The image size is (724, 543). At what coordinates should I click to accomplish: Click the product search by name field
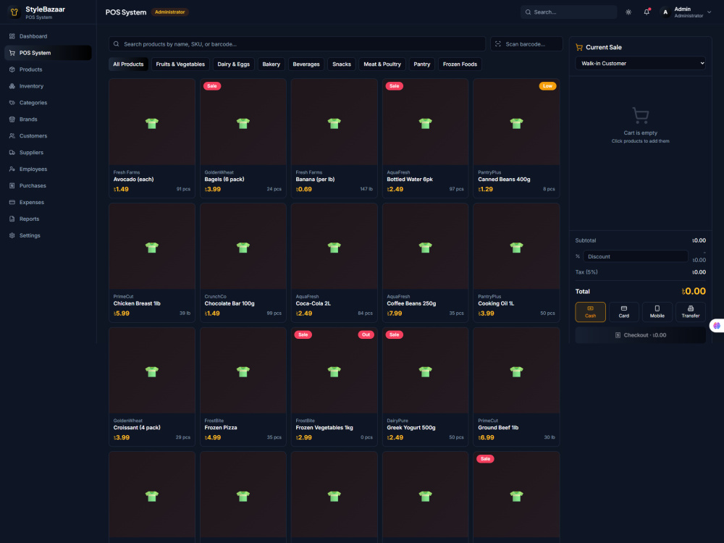tap(297, 44)
